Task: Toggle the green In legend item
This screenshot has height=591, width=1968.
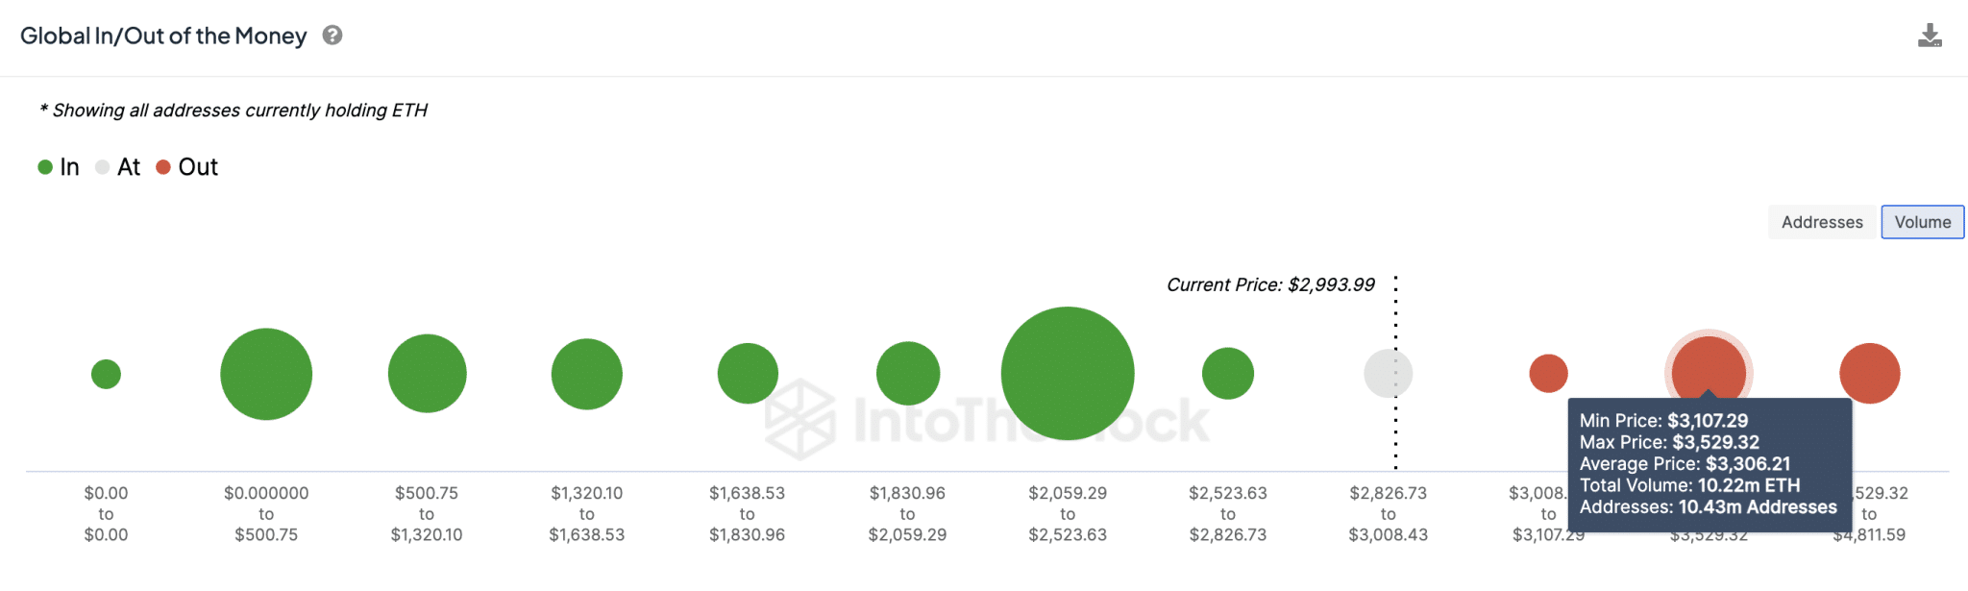Action: (59, 167)
